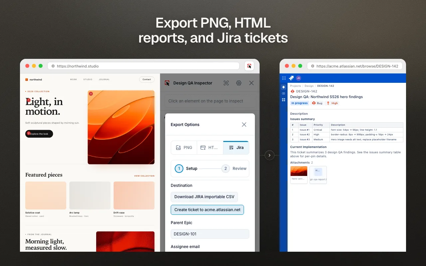Go to step 2 Review

coord(234,169)
